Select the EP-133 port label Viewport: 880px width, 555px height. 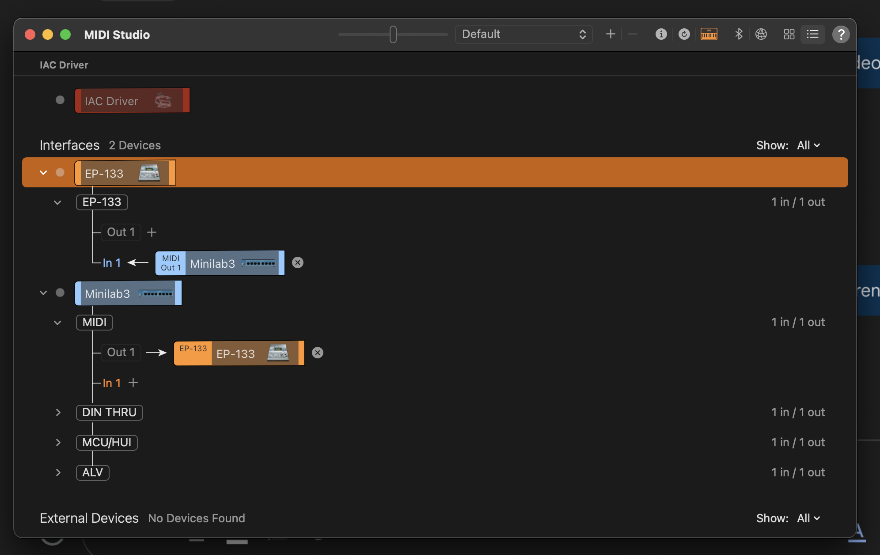102,202
